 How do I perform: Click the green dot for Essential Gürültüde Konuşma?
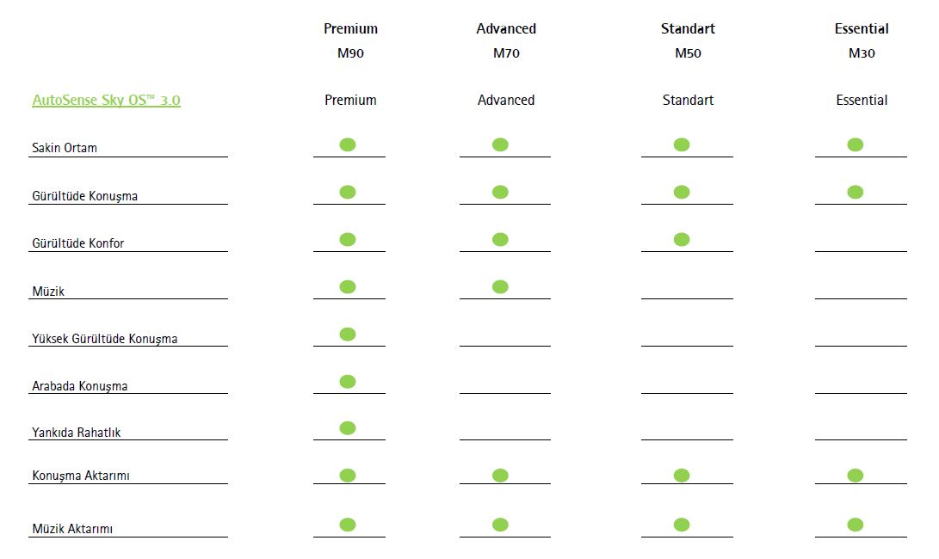click(855, 192)
